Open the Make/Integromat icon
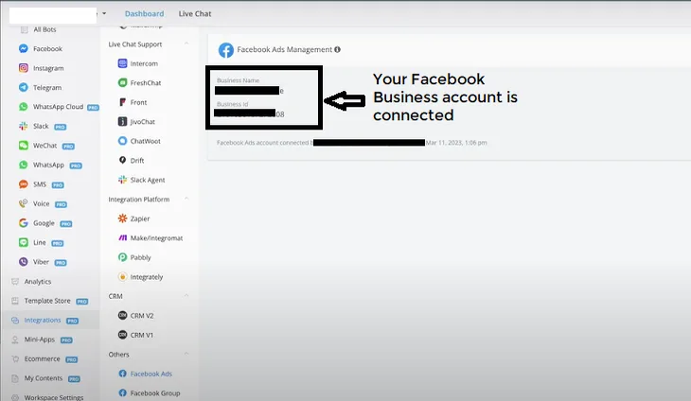The width and height of the screenshot is (691, 401). point(122,237)
